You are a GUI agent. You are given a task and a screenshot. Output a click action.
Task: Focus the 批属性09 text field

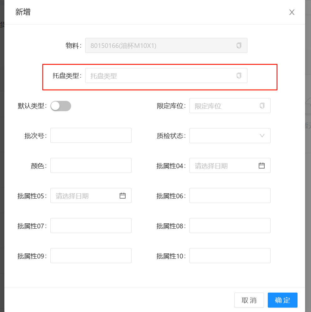(91, 256)
